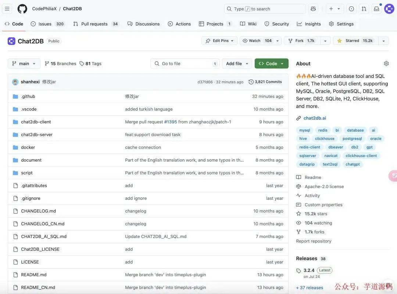
Task: Open the 81 Tags link
Action: pyautogui.click(x=91, y=64)
